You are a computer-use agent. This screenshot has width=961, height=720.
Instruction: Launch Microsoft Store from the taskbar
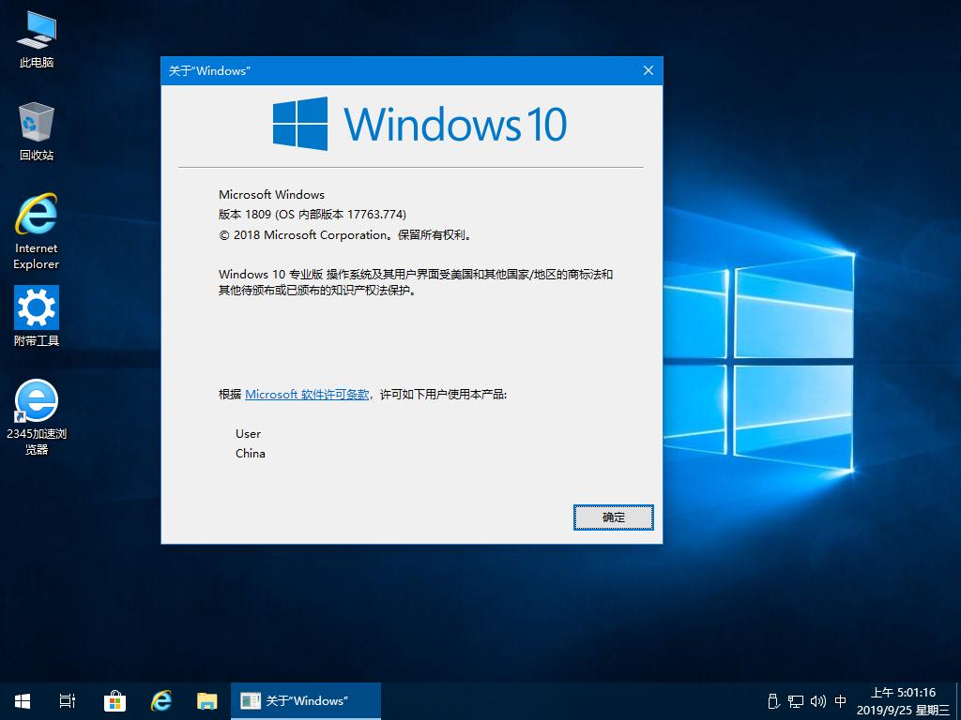pos(114,701)
